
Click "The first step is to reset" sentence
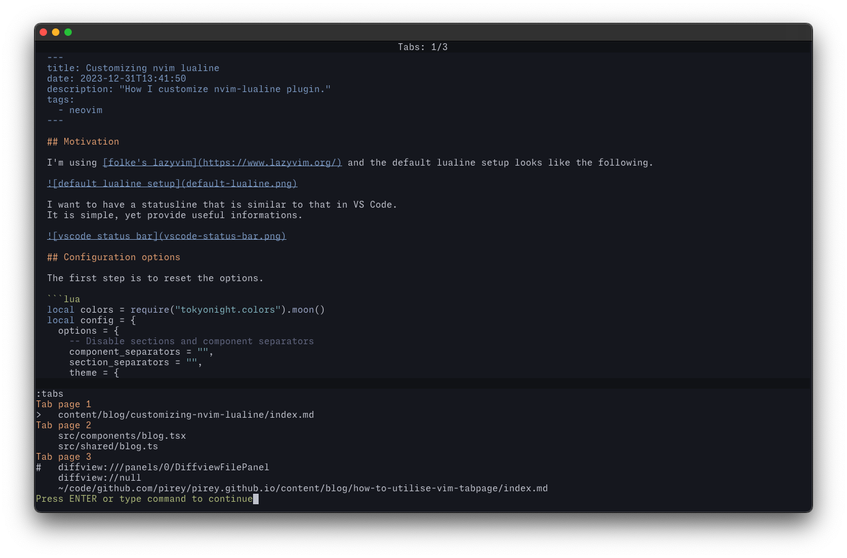coord(155,278)
